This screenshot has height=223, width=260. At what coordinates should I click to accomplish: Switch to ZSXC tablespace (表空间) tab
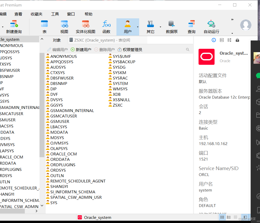pyautogui.click(x=108, y=40)
